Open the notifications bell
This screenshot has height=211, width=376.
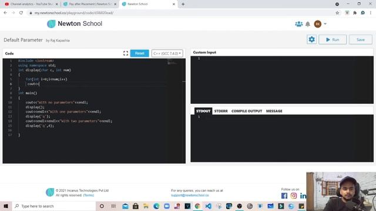pos(308,24)
